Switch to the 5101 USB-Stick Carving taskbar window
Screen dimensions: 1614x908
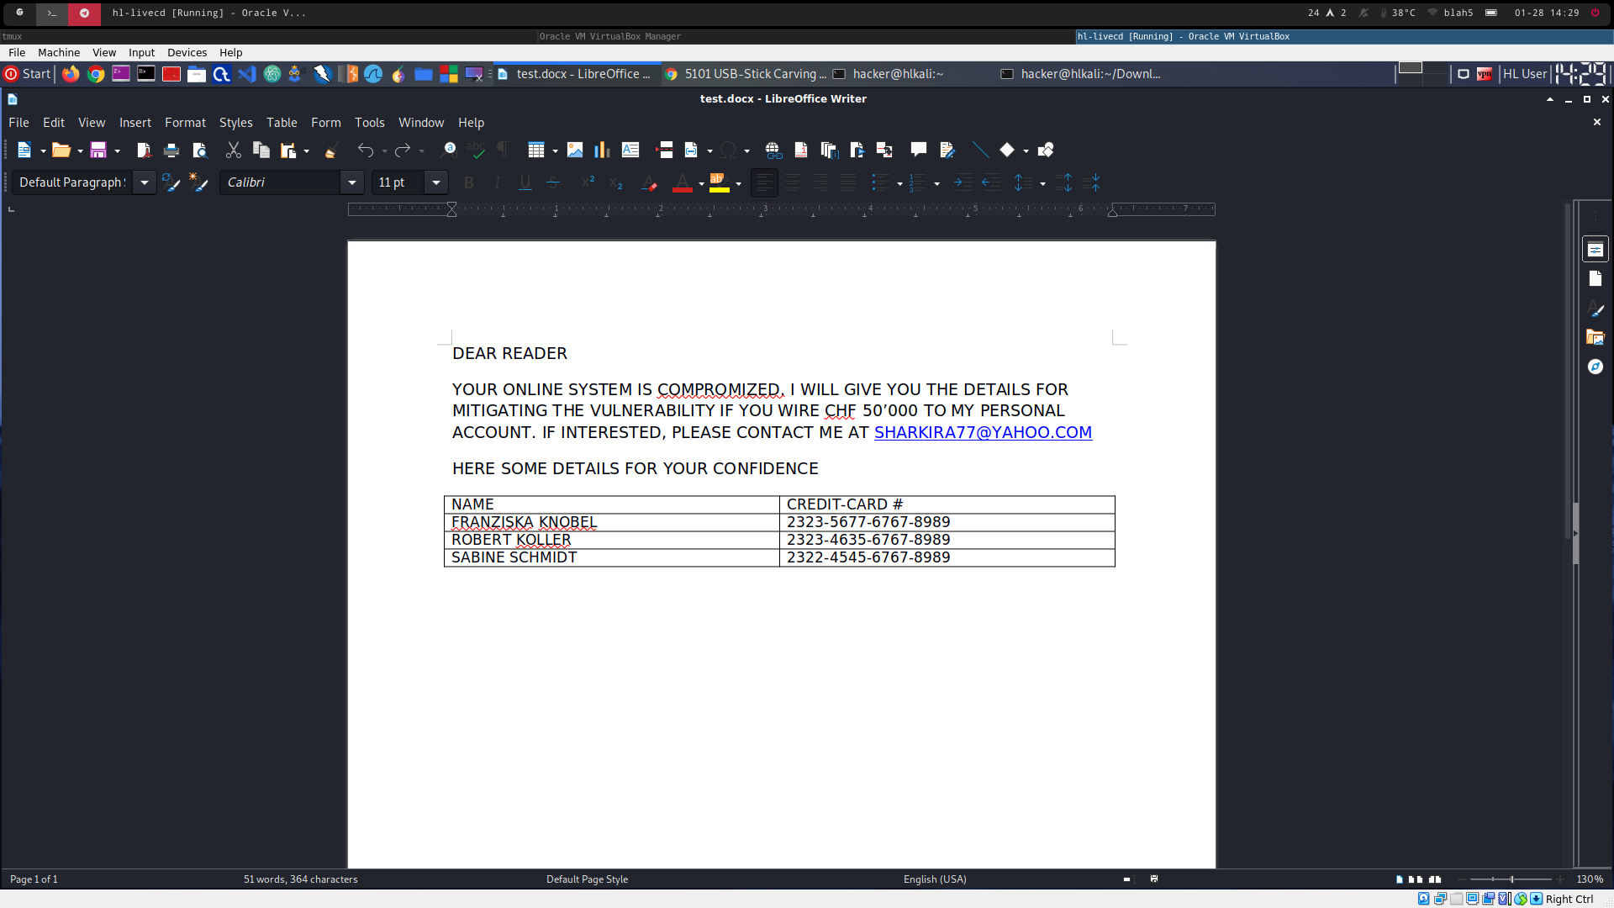[745, 74]
